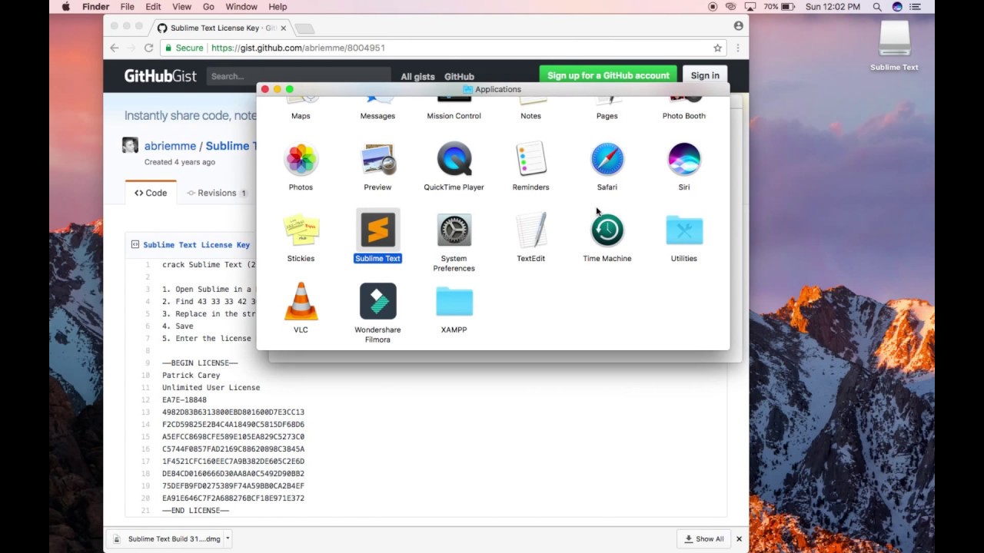Click the EA7E-18848 line
Screen dimensions: 984x553
184,400
